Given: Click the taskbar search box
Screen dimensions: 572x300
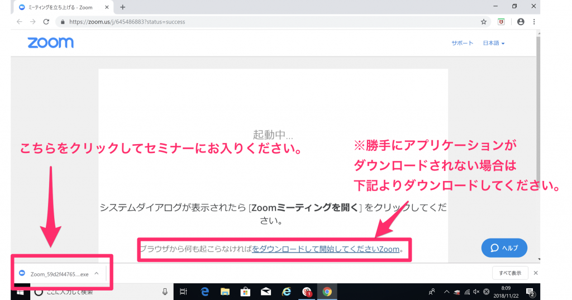Looking at the screenshot, I should (102, 292).
